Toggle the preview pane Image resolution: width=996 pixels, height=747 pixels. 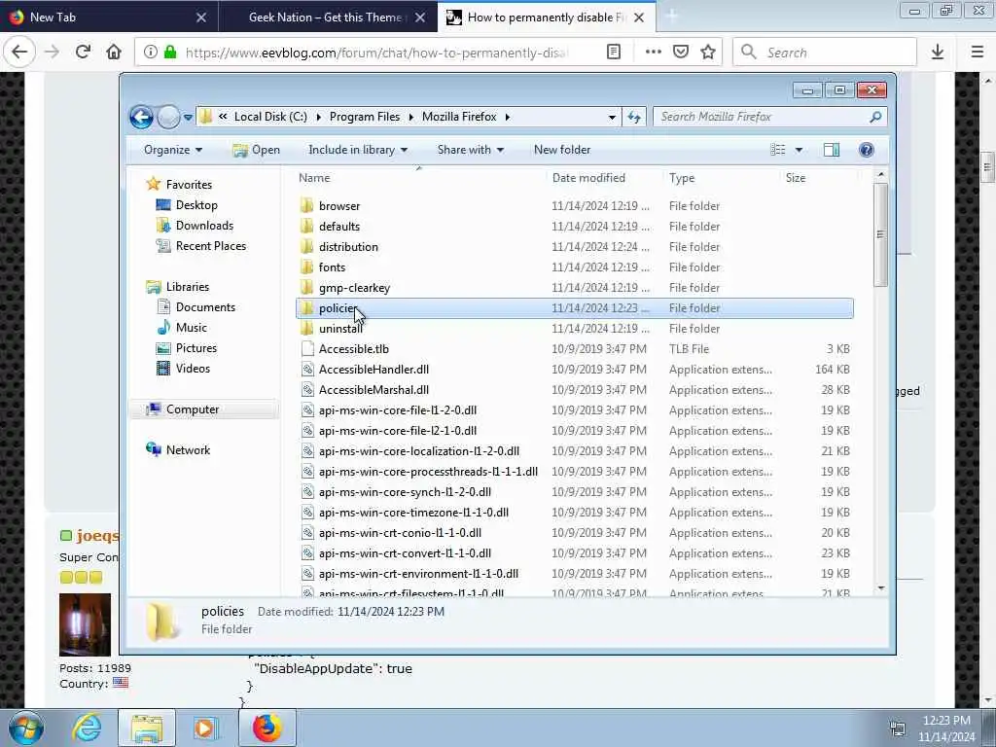pos(832,150)
